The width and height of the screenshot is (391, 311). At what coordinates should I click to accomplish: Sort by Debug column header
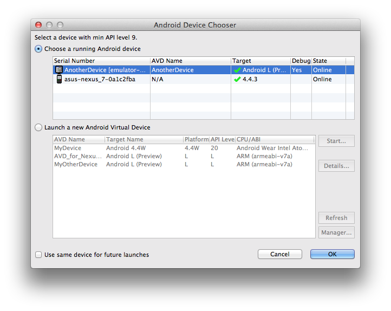tap(301, 61)
